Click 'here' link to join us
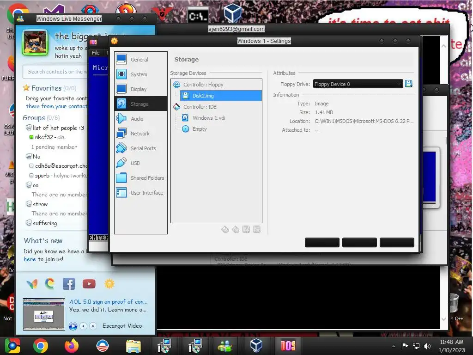Screen dimensions: 473x355 30,259
